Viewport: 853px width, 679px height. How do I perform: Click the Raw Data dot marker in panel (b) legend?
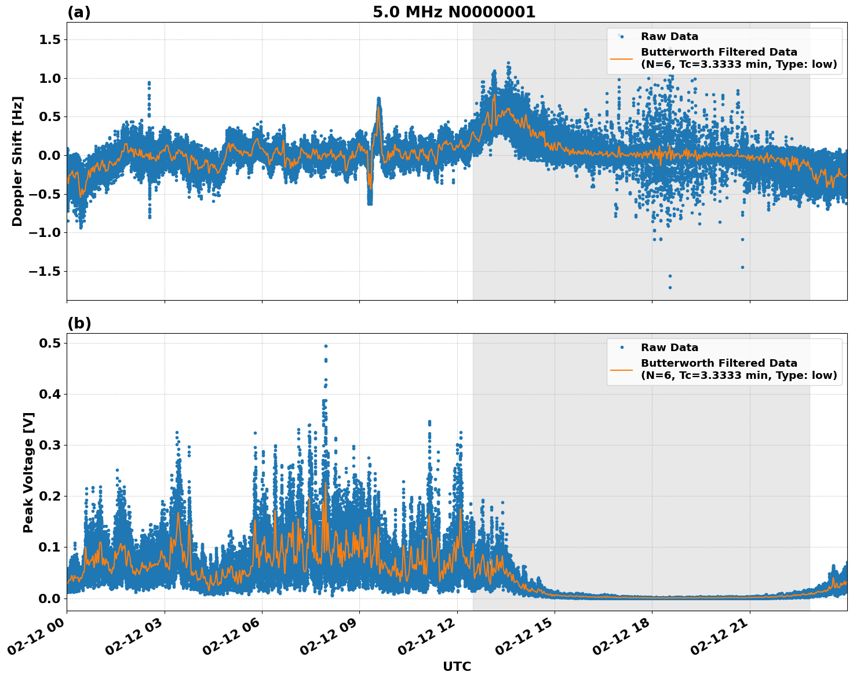click(x=622, y=346)
